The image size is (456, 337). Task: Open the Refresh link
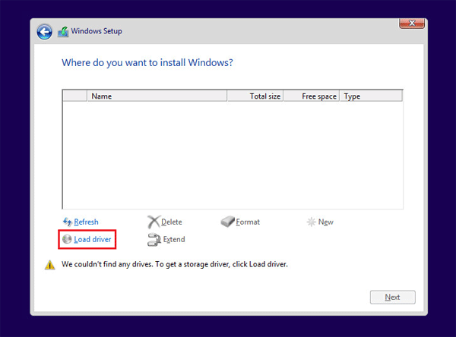point(86,222)
